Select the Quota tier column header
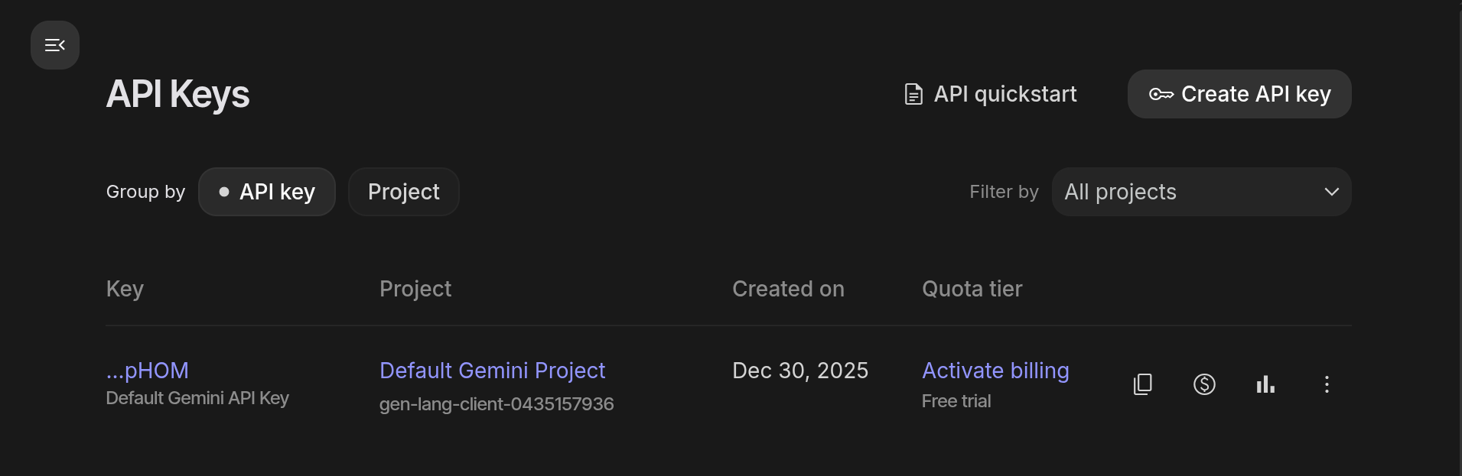 [x=972, y=289]
